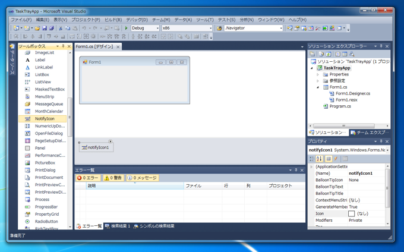Open the チーム エクスプローラー tab
This screenshot has width=404, height=252.
(370, 133)
